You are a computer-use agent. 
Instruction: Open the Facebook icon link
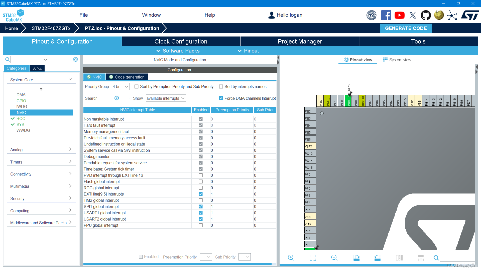(x=386, y=15)
